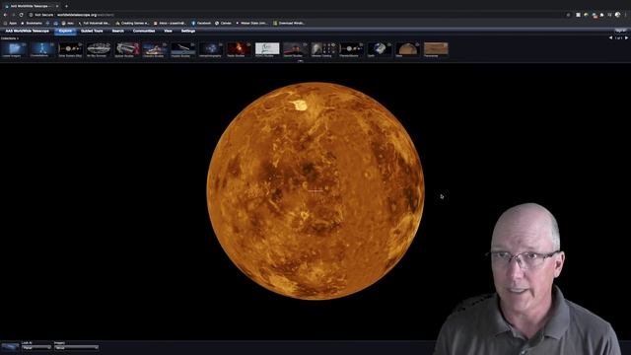Expand the Look At dropdown
631x355 pixels.
click(x=36, y=347)
